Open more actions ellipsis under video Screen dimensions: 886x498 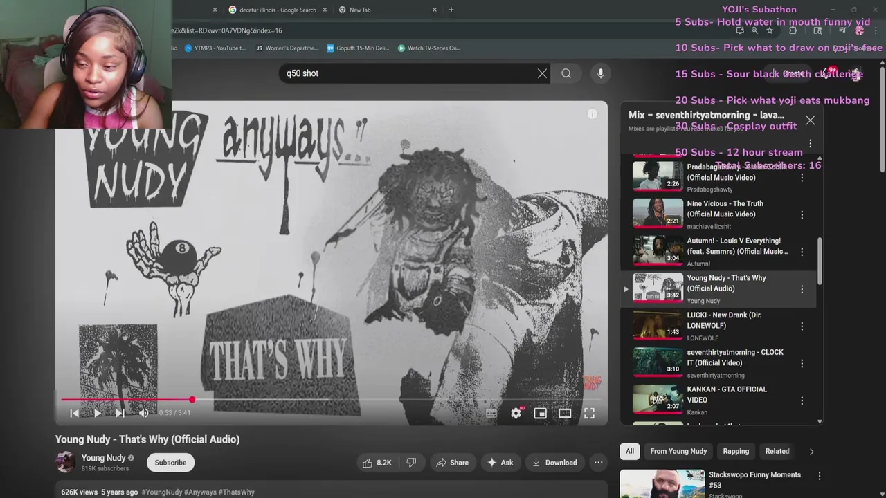click(x=598, y=463)
